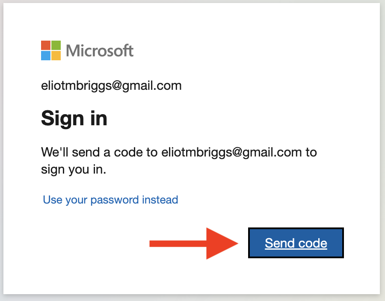Click the word "Send" on the blue button
Viewport: 385px width, 301px height.
(280, 243)
